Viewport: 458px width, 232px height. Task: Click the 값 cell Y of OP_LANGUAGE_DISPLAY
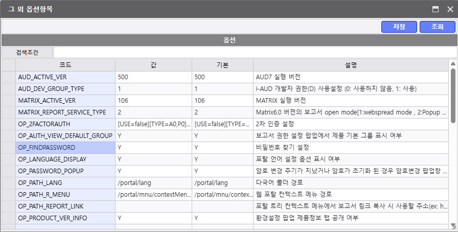[x=154, y=159]
